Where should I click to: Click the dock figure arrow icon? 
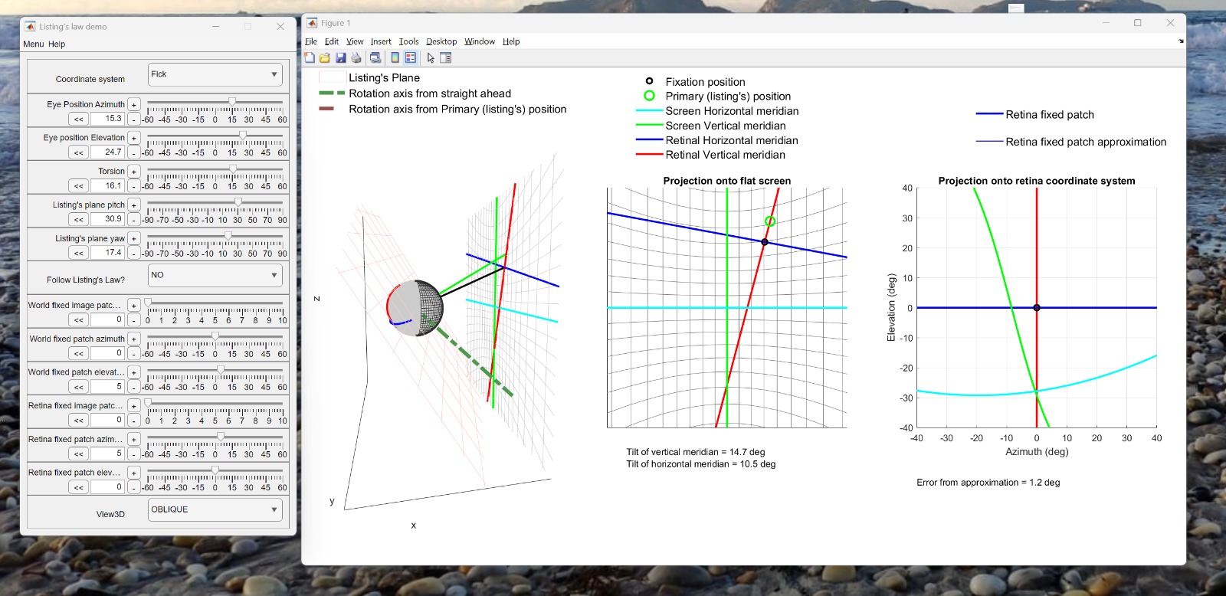1181,41
